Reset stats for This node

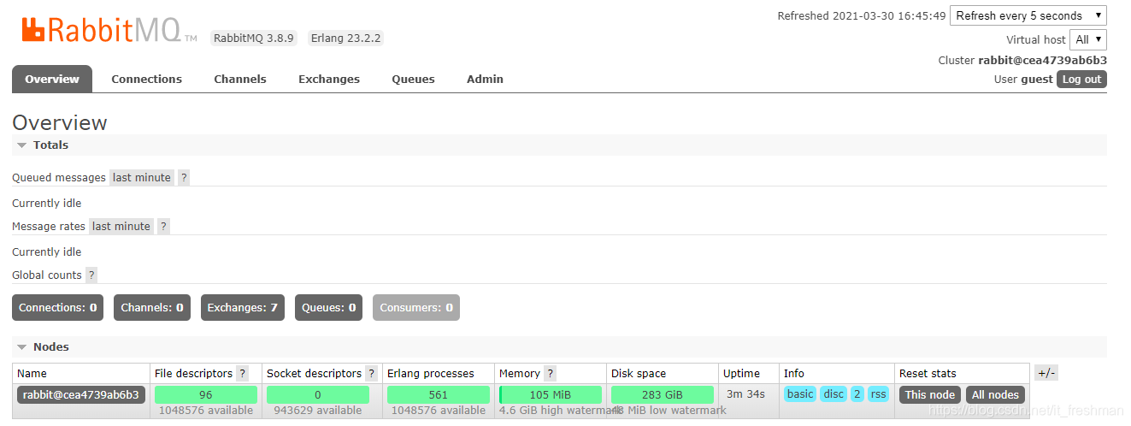930,394
